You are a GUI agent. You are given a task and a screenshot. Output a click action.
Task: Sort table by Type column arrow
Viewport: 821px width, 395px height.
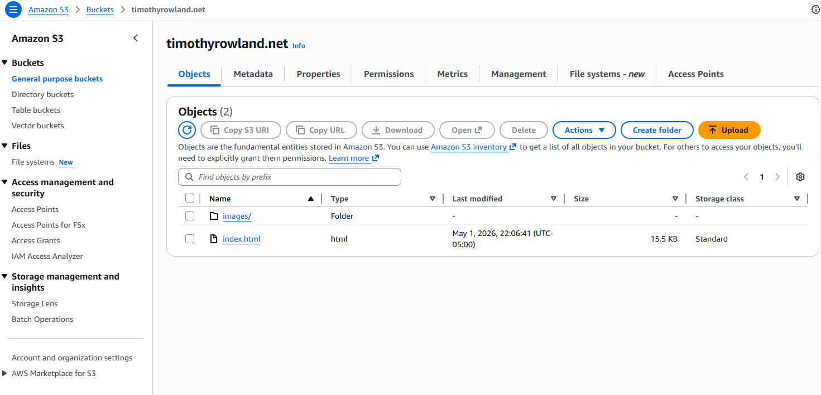[x=433, y=199]
